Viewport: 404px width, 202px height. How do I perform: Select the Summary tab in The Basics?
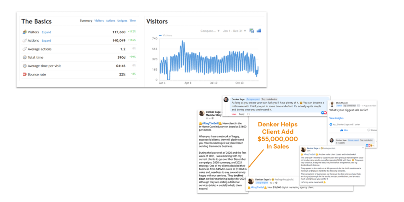(x=86, y=21)
